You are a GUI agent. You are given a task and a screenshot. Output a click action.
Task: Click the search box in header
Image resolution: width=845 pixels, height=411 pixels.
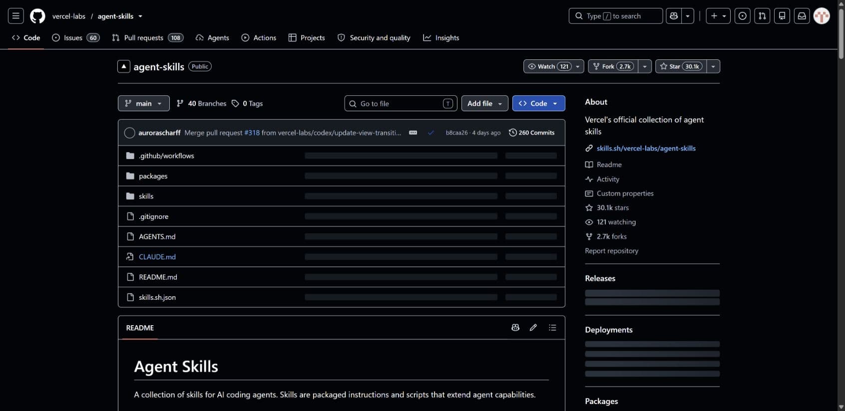point(615,16)
